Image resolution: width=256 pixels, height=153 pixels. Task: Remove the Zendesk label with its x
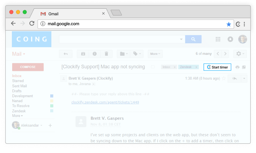click(196, 67)
